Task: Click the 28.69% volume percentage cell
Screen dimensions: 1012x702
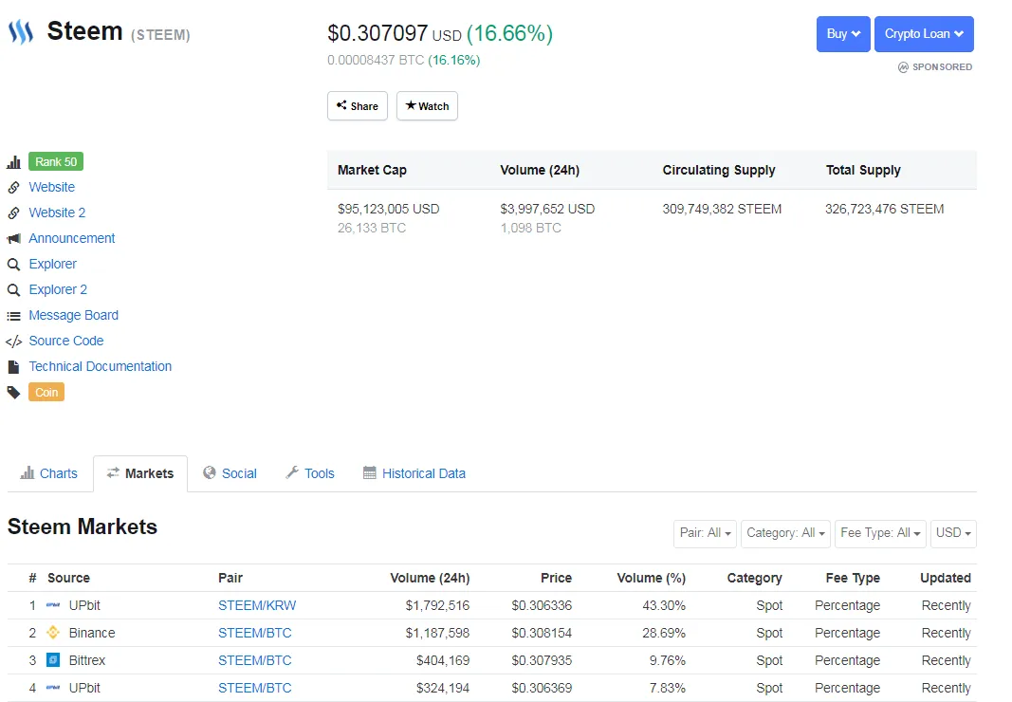Action: click(x=664, y=633)
